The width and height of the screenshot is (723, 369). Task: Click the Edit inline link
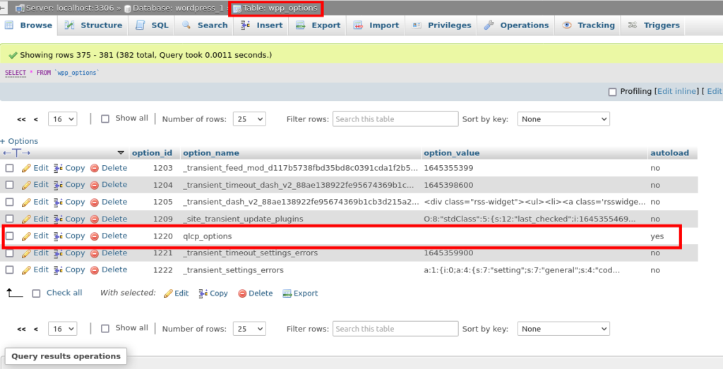click(677, 91)
